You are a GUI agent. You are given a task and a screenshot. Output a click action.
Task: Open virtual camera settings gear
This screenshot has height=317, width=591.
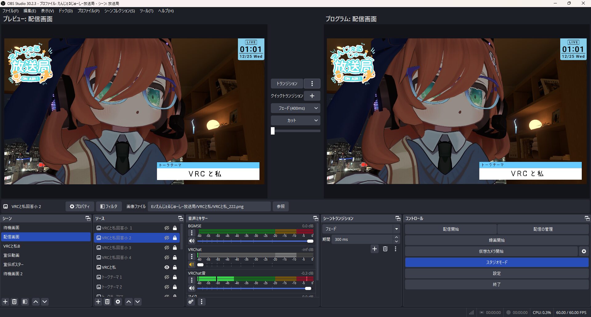pyautogui.click(x=584, y=251)
